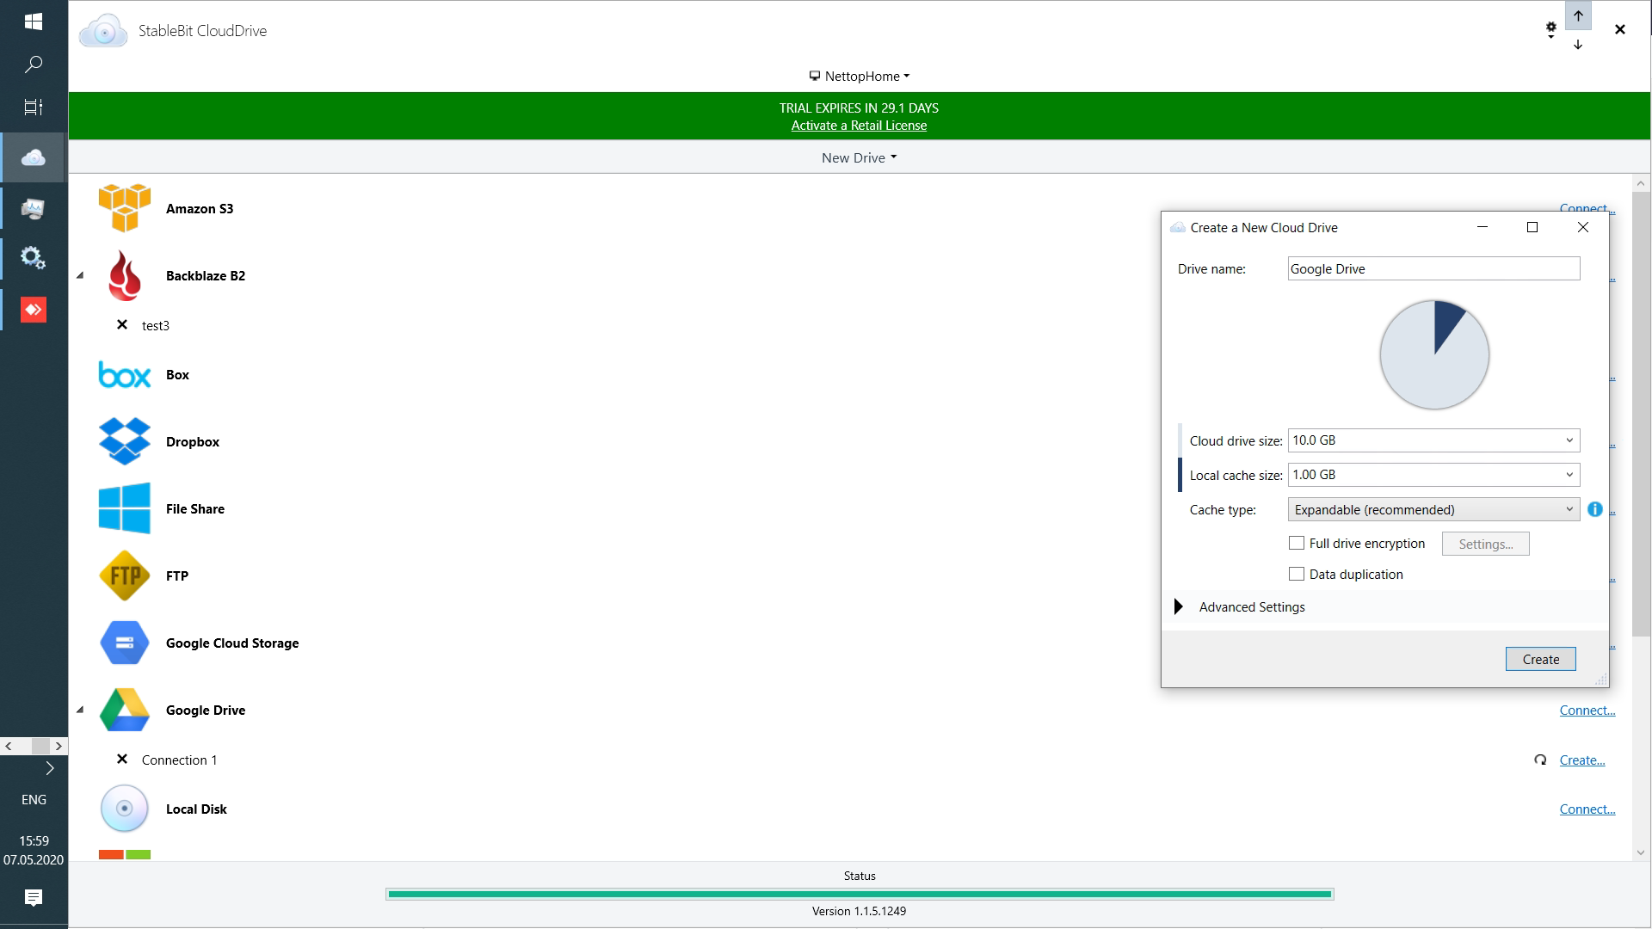1652x929 pixels.
Task: Click the TRIAL EXPIRES IN 29.1 DAYS text
Action: (x=859, y=108)
